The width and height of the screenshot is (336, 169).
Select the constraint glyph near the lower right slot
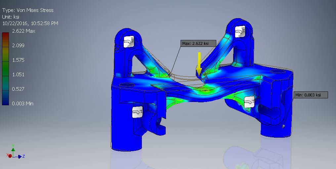(x=249, y=102)
